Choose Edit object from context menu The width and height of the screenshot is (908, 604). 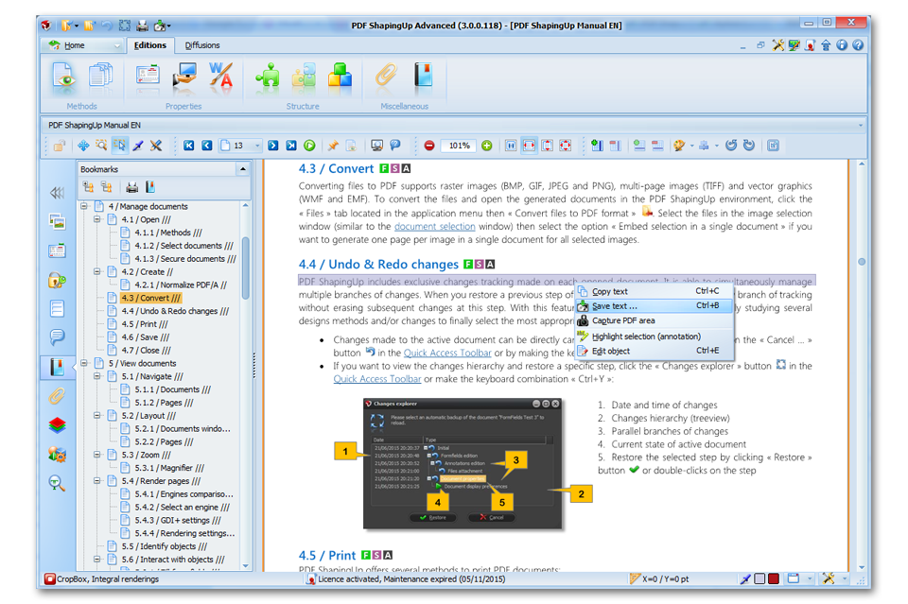click(655, 351)
